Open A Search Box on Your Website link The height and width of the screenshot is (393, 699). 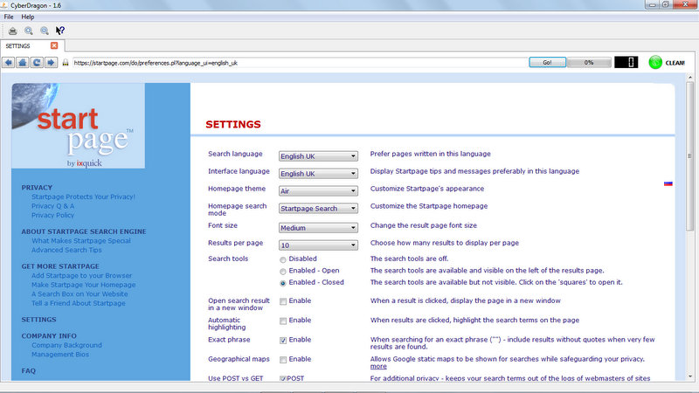pos(80,294)
